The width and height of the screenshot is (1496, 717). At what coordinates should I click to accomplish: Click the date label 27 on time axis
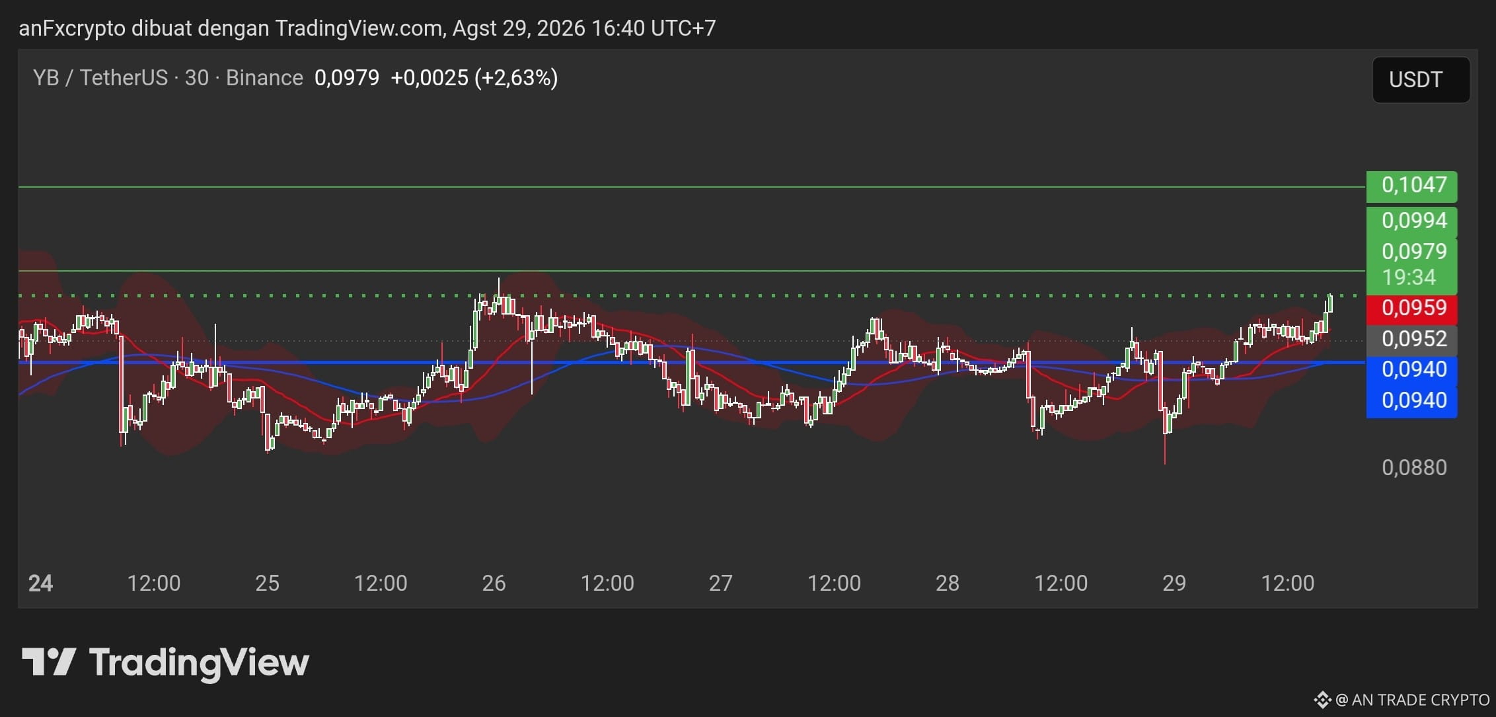[720, 584]
